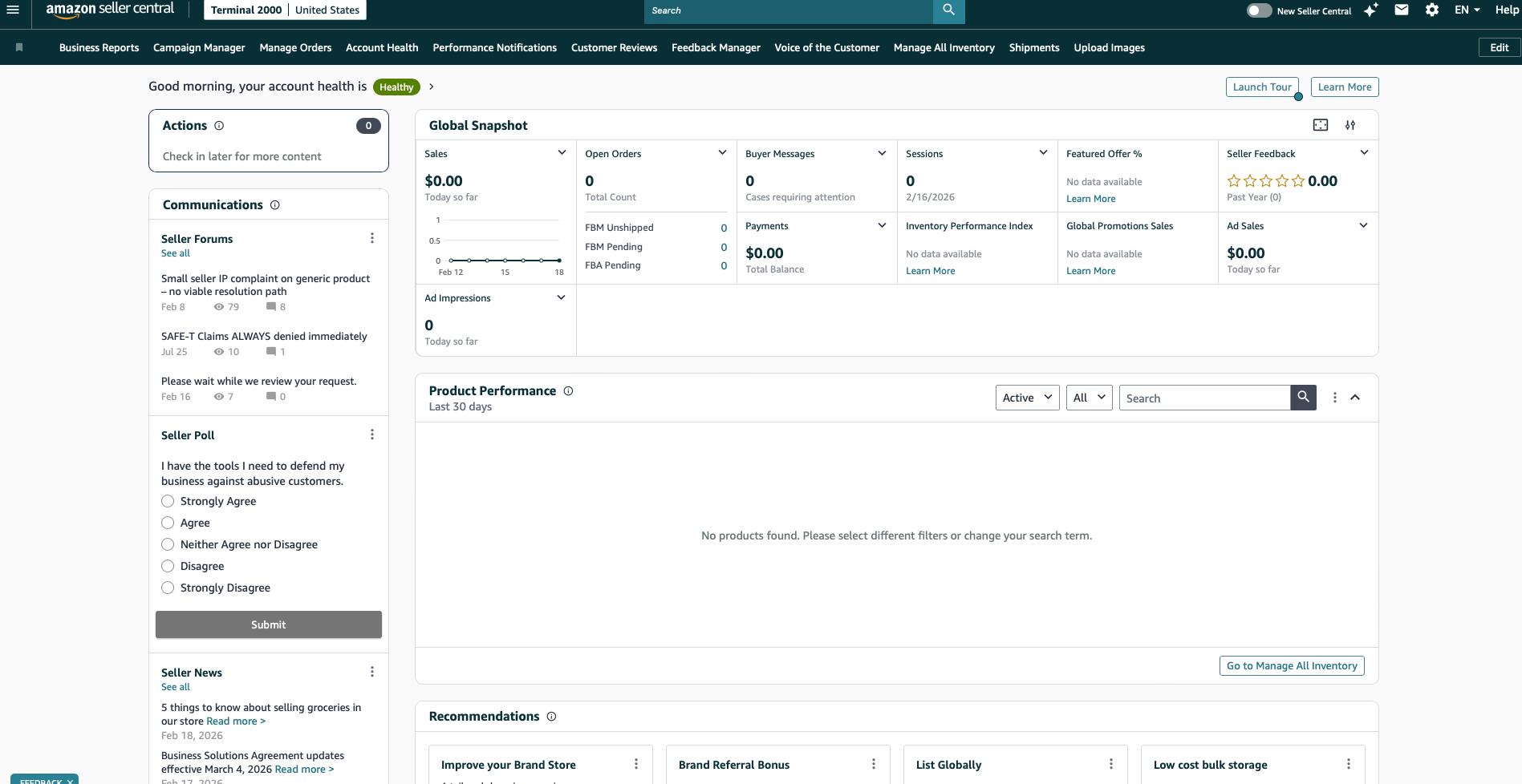Open Feedback Manager menu item
Screen dimensions: 1522x784
coord(716,47)
